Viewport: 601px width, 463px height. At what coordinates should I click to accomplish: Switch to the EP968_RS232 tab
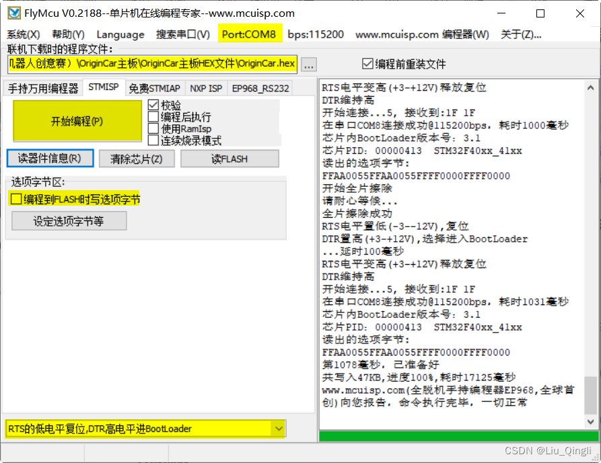(262, 87)
